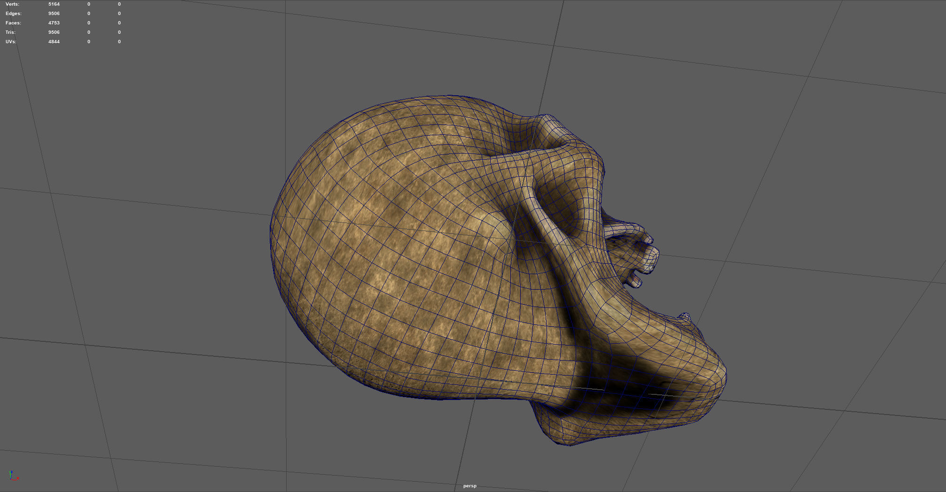Select the Verts: heads-up display label

12,4
